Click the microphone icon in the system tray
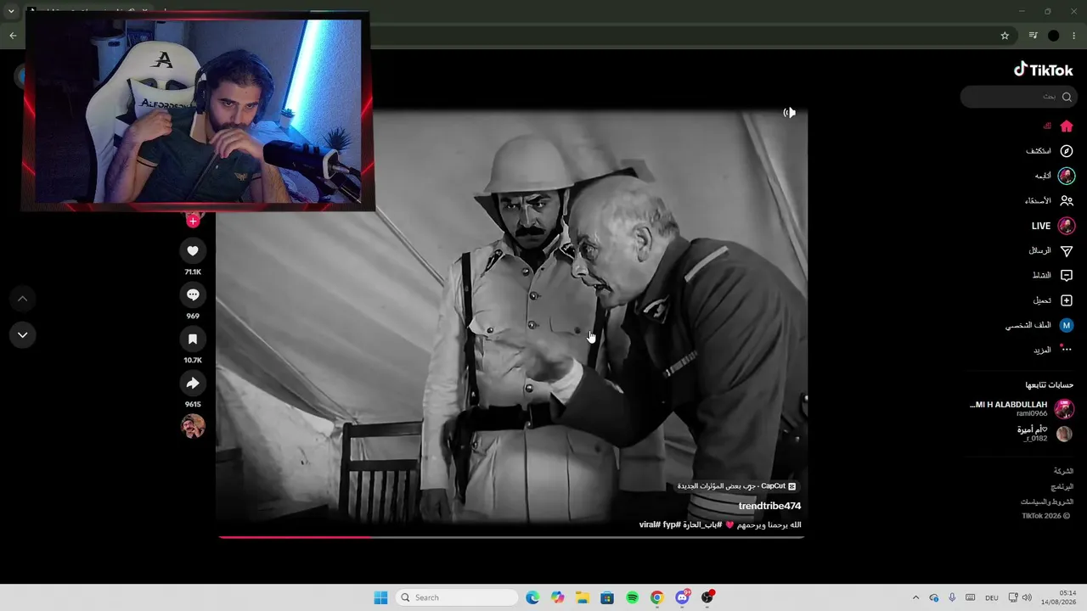 [x=952, y=597]
